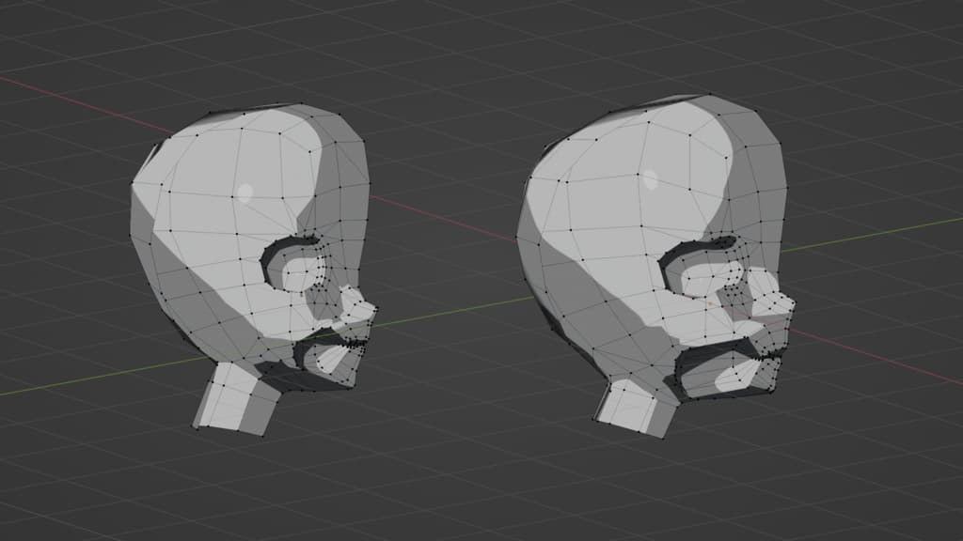Click the neck of the right head
The height and width of the screenshot is (541, 963).
click(x=635, y=407)
